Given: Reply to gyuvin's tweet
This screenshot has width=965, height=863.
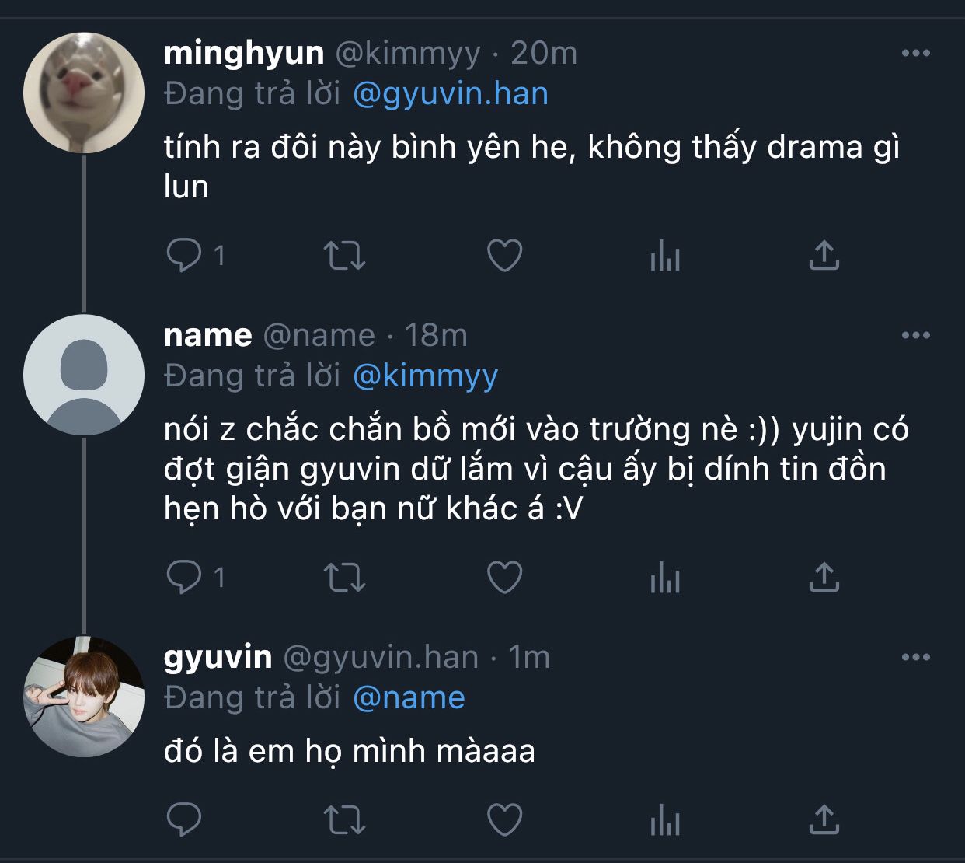Looking at the screenshot, I should 184,819.
